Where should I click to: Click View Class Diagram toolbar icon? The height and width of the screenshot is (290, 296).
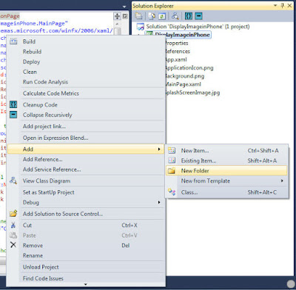click(x=175, y=16)
